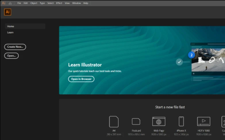Go to the Home section in sidebar
Viewport: 225px width, 140px height.
point(25,26)
